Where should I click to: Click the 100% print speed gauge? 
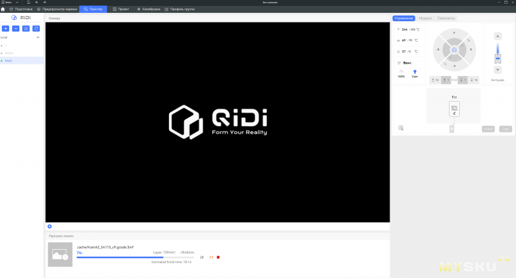click(401, 74)
